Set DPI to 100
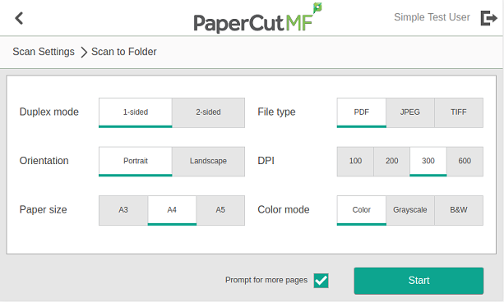 [355, 162]
